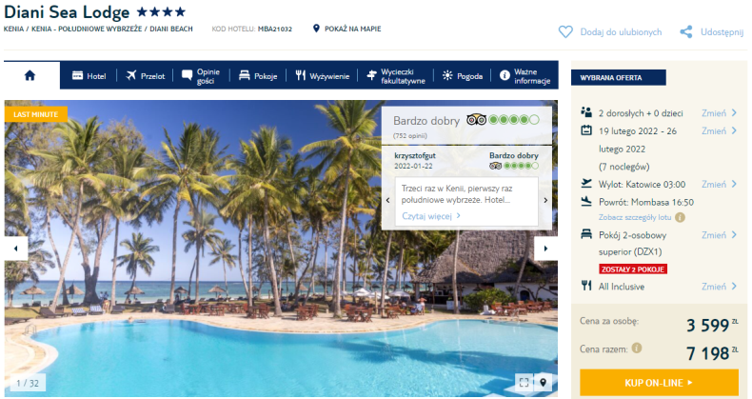Go to next guest review
The width and height of the screenshot is (752, 399).
coord(545,201)
